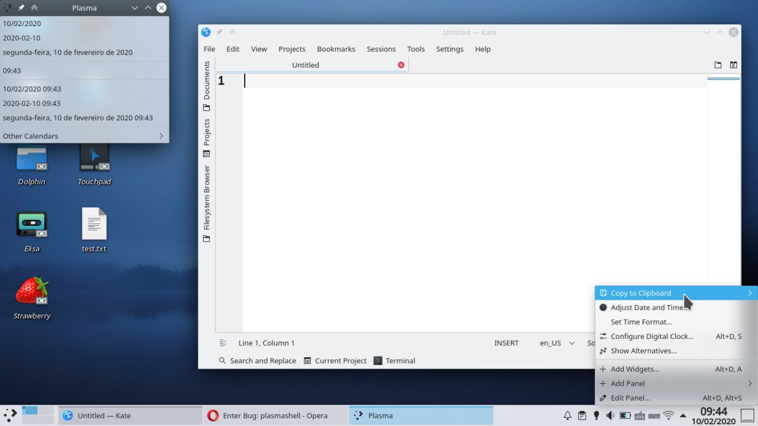Screen dimensions: 758x426
Task: Toggle the Projects side panel
Action: [x=207, y=137]
